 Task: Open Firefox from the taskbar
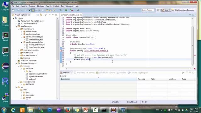[68, 110]
